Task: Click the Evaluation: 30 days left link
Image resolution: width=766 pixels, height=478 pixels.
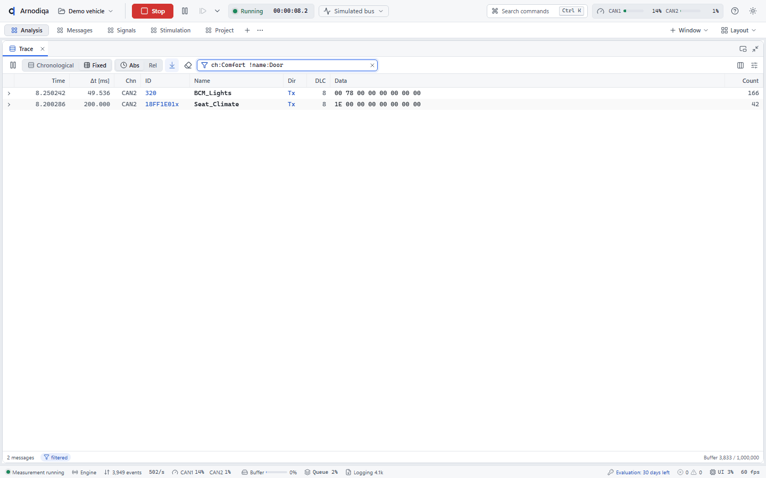Action: 638,472
